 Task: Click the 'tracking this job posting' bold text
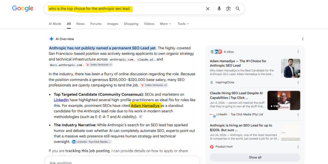coord(87,151)
